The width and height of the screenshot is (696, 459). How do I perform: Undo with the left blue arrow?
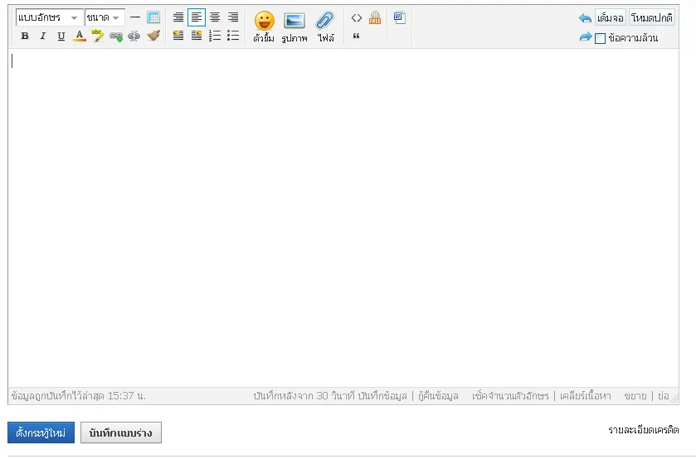pos(586,18)
